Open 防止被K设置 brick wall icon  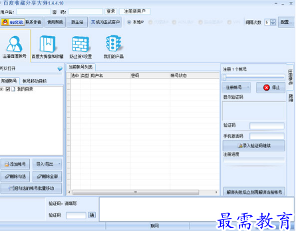pyautogui.click(x=80, y=47)
